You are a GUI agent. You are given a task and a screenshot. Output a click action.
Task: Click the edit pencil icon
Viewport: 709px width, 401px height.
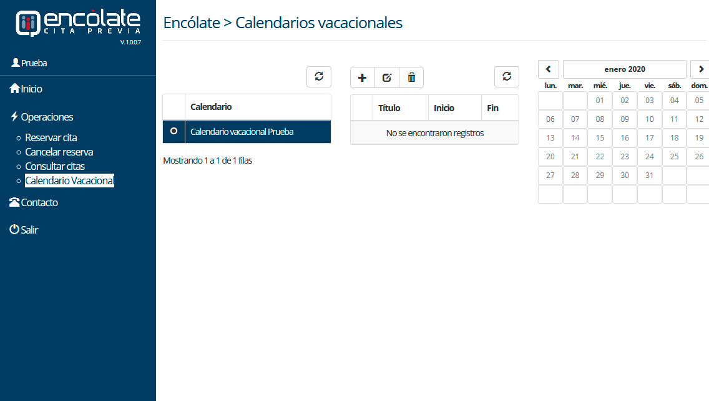pyautogui.click(x=386, y=77)
